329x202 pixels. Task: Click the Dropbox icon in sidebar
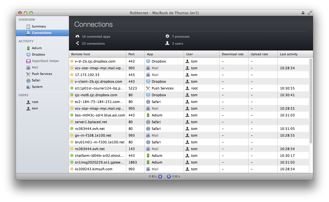pyautogui.click(x=28, y=55)
